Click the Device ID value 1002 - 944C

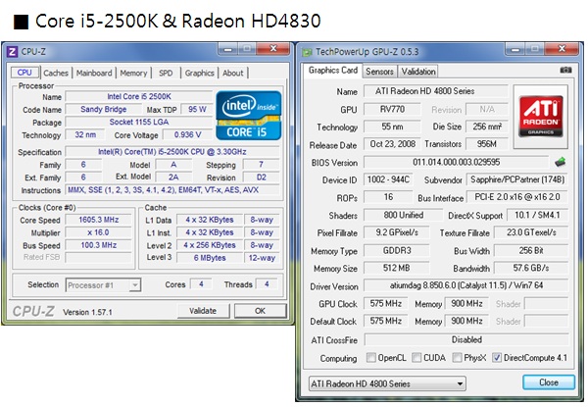click(x=388, y=179)
